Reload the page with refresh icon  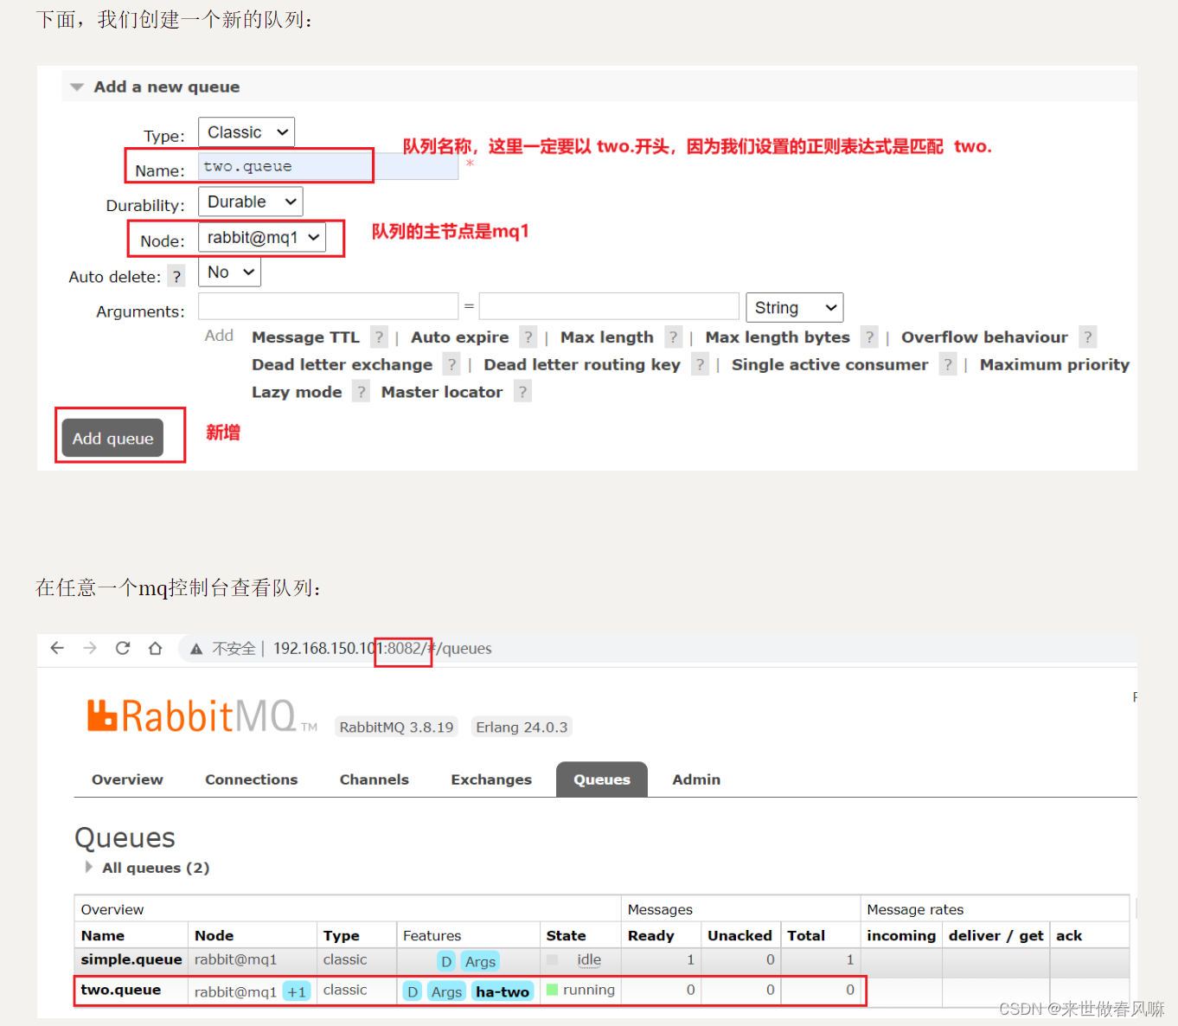tap(123, 648)
